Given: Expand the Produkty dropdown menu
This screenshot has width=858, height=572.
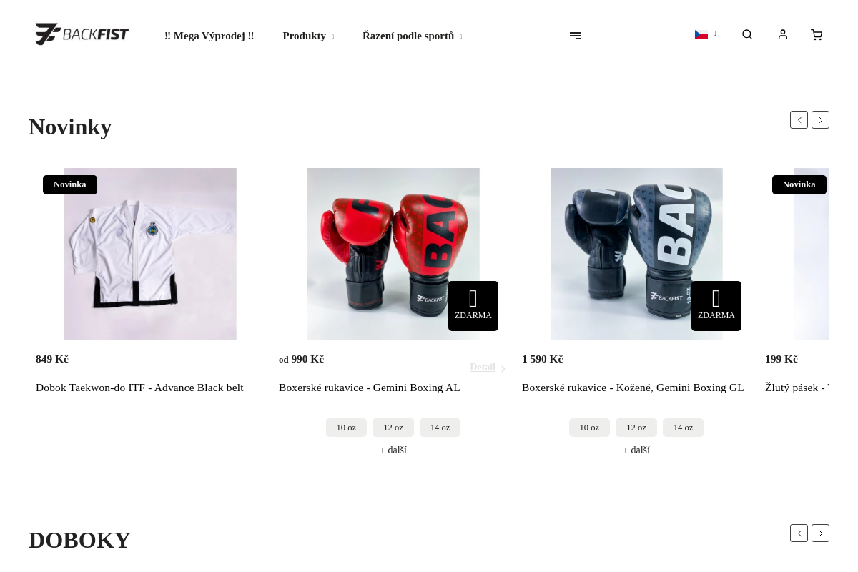Looking at the screenshot, I should click(308, 36).
